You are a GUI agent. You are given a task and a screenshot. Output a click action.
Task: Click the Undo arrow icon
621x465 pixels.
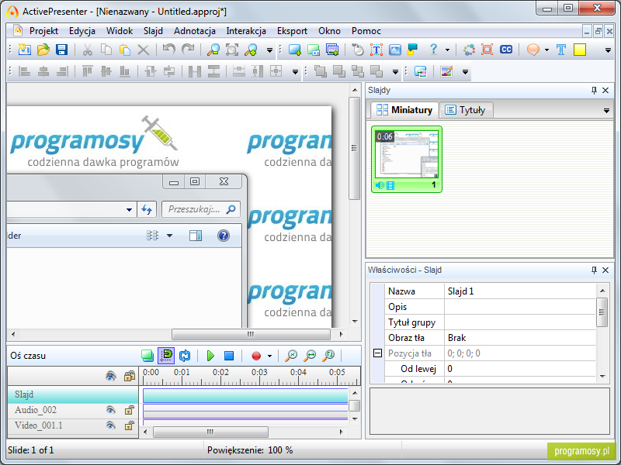(169, 50)
